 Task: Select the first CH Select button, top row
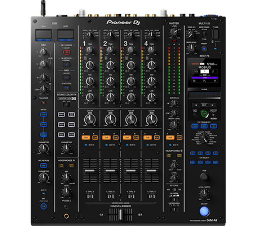(193, 153)
